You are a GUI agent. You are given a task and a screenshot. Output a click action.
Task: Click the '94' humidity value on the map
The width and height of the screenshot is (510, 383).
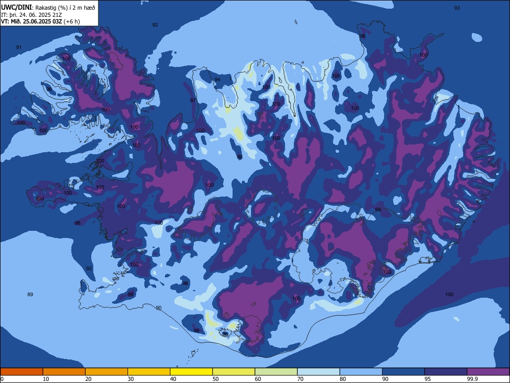coord(217,80)
